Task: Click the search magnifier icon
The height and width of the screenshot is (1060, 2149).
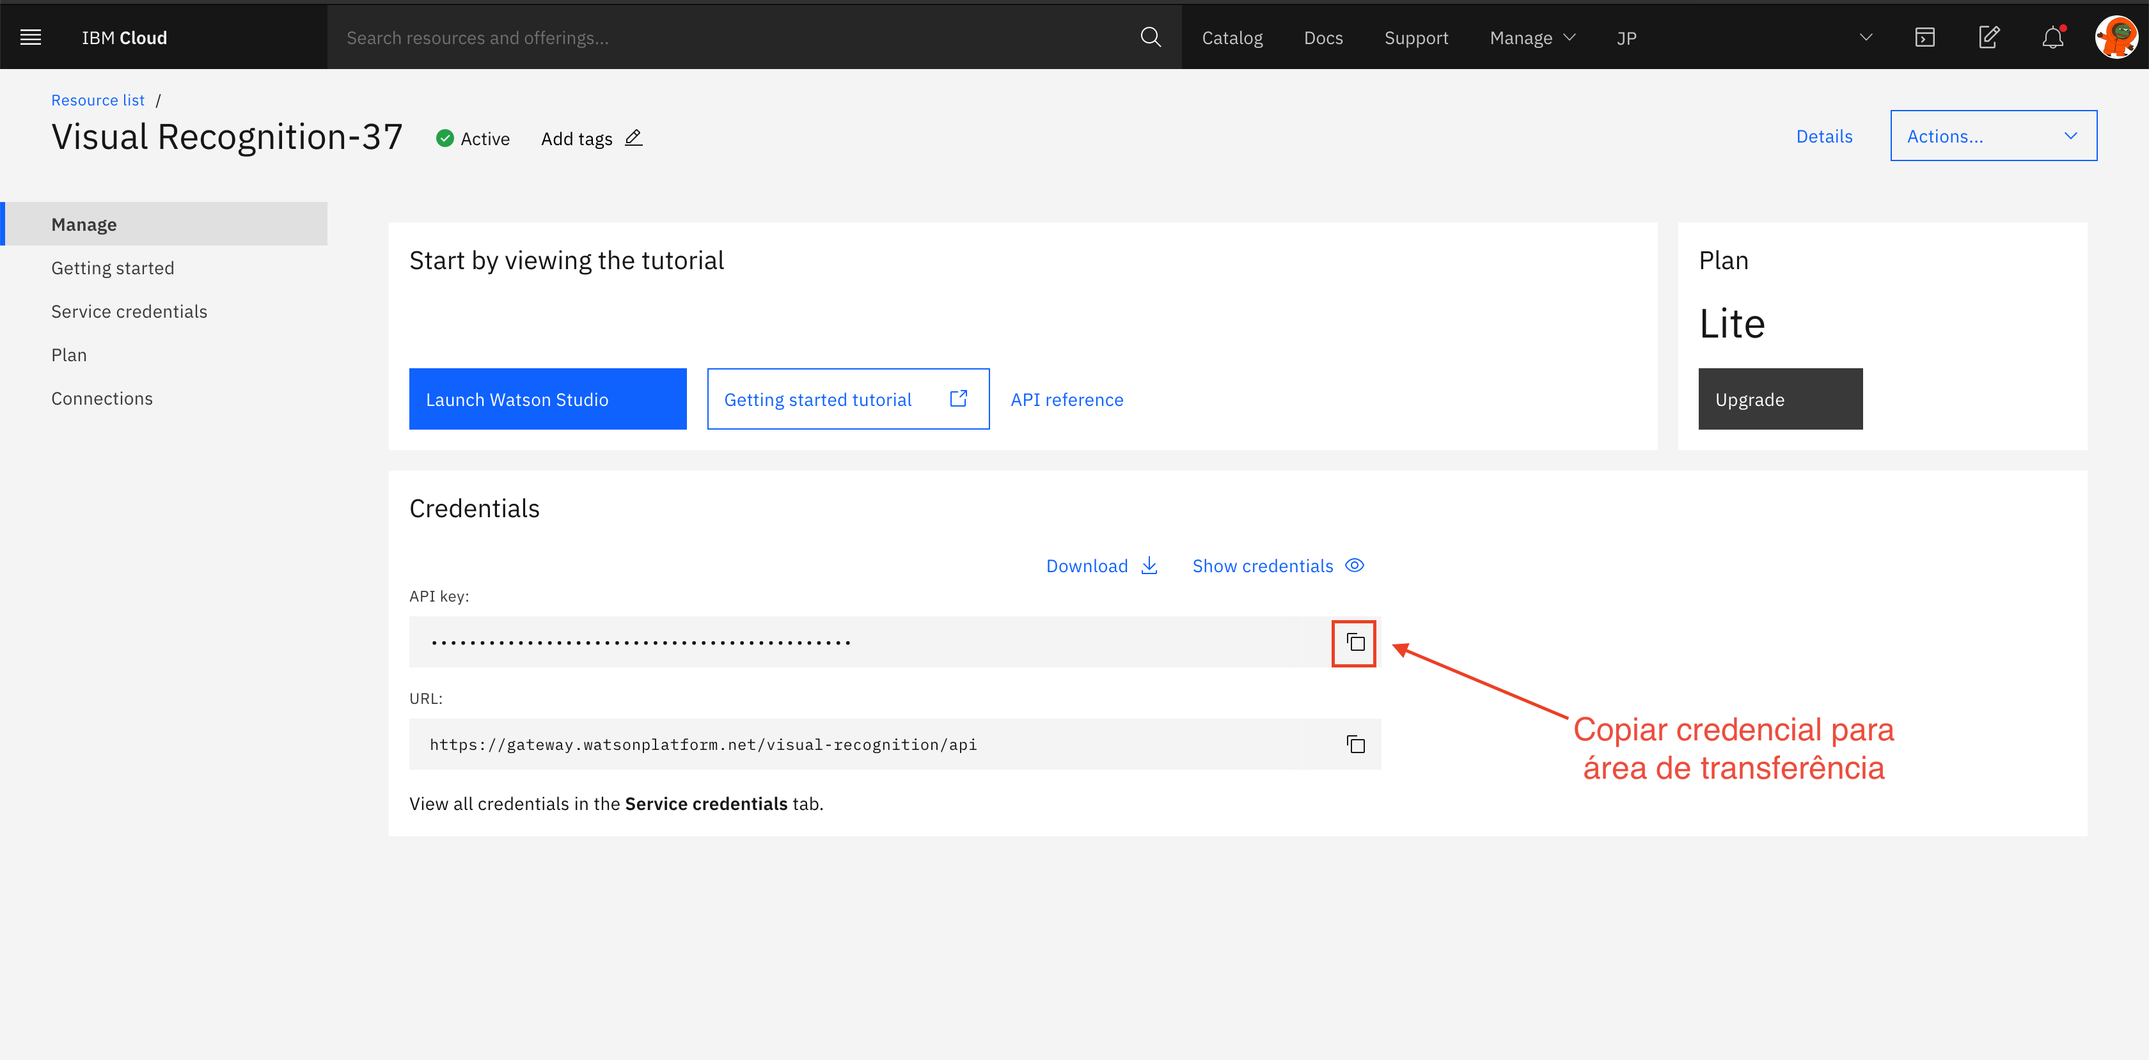Action: (1151, 38)
